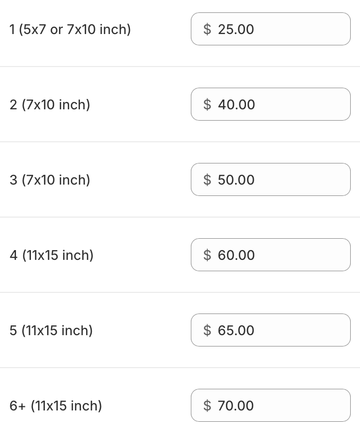Viewport: 360px width, 429px height.
Task: Click the "1 (5x7 or 7x10 inch)" label
Action: (70, 29)
